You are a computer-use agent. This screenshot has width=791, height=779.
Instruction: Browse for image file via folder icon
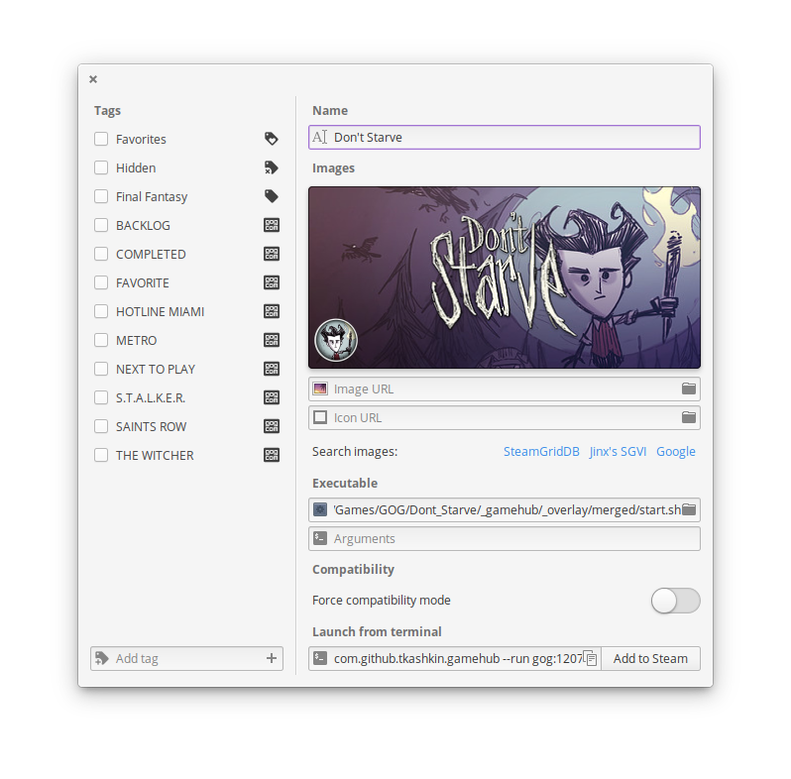click(689, 389)
